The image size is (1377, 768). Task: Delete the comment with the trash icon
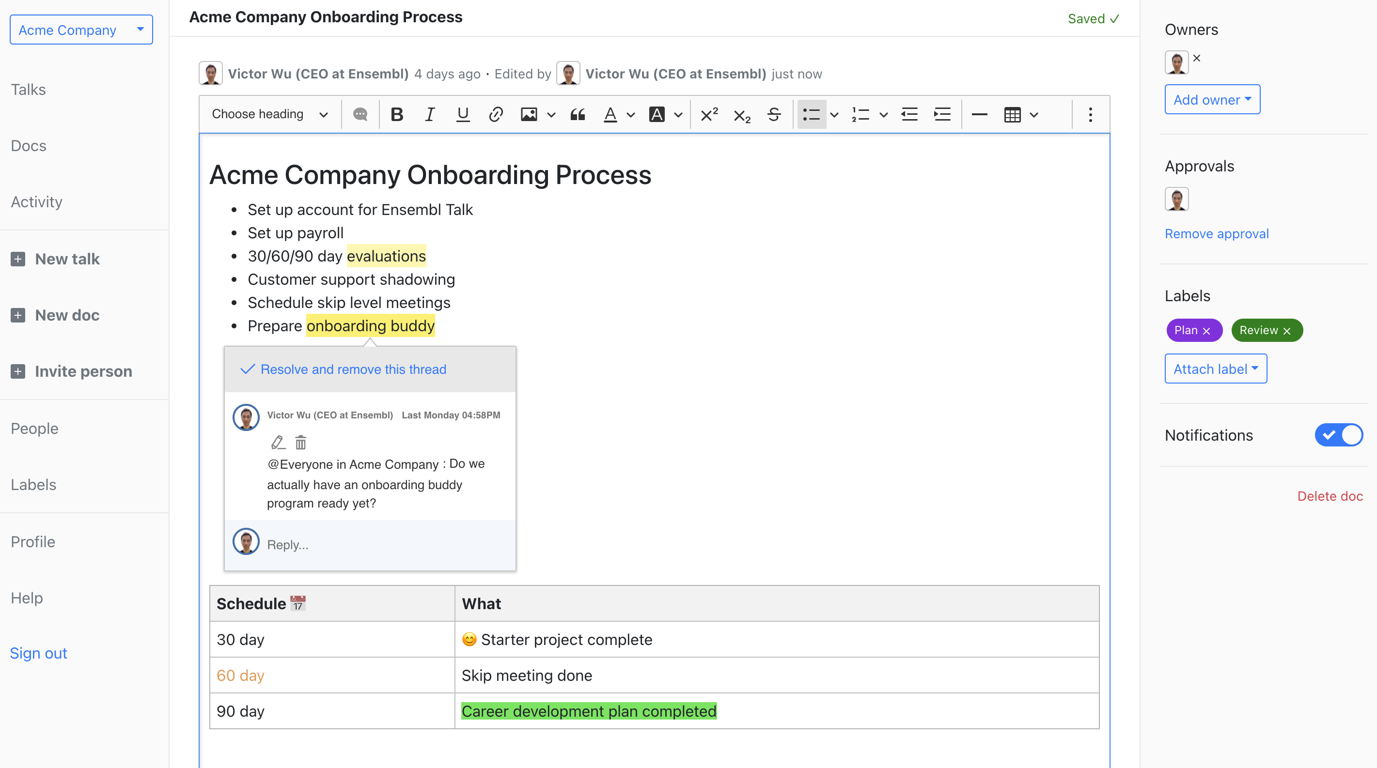tap(301, 442)
